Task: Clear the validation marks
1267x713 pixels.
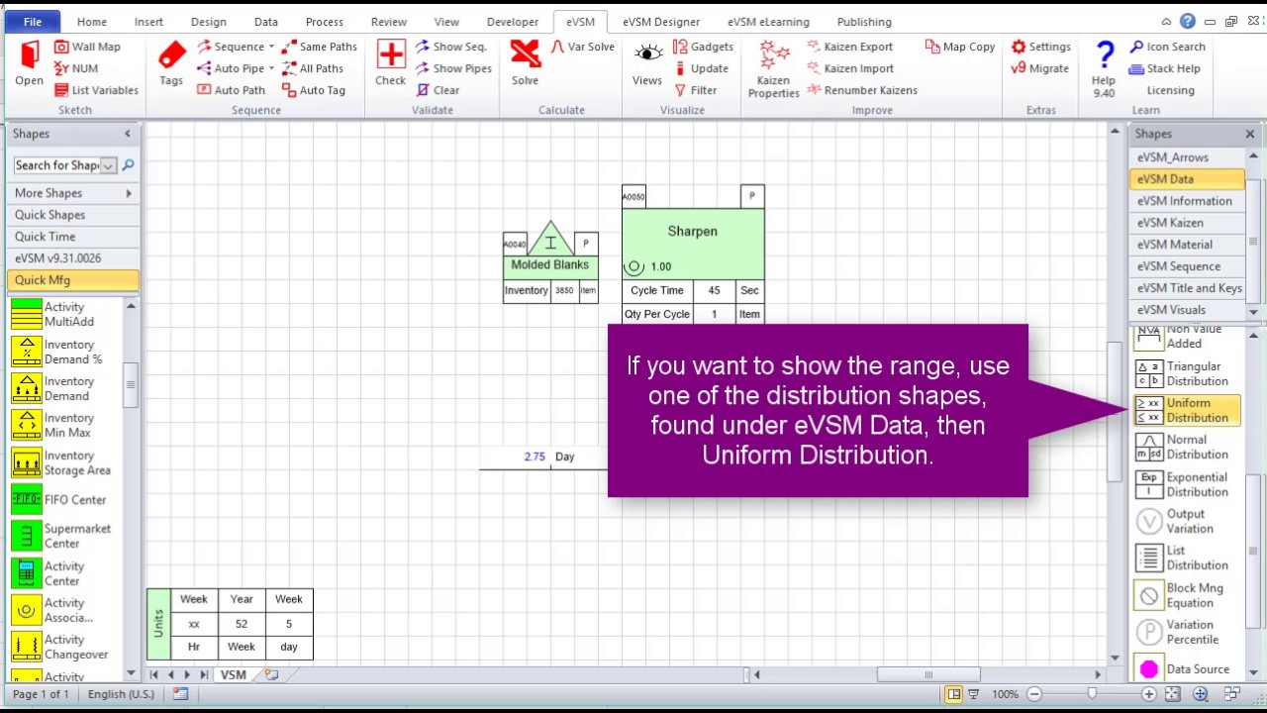Action: (x=437, y=90)
